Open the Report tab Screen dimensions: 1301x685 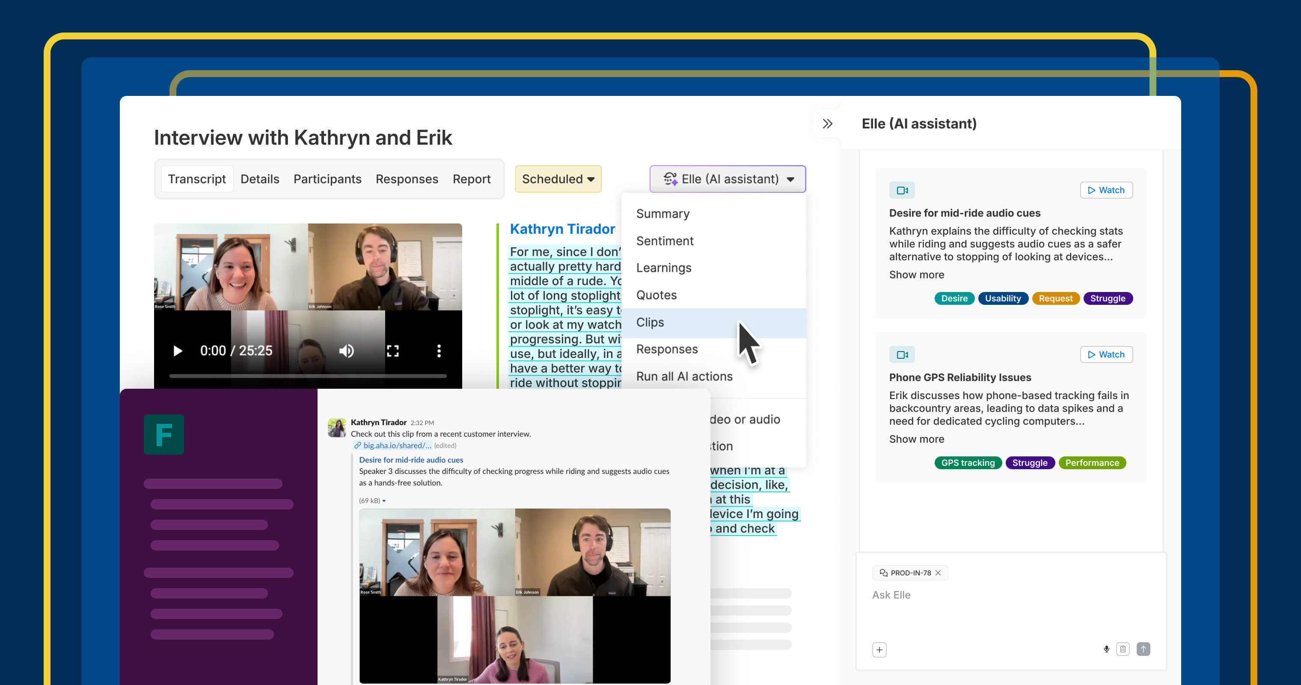[x=471, y=179]
